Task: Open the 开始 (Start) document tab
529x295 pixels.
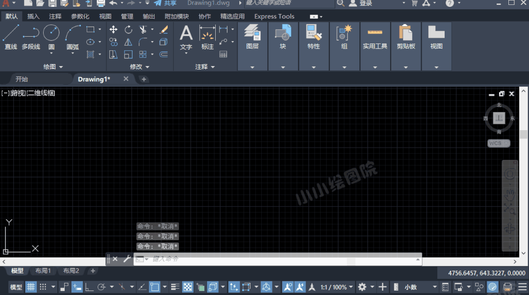Action: [x=22, y=79]
